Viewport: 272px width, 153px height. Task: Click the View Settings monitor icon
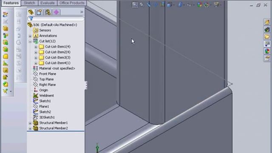coord(216,5)
